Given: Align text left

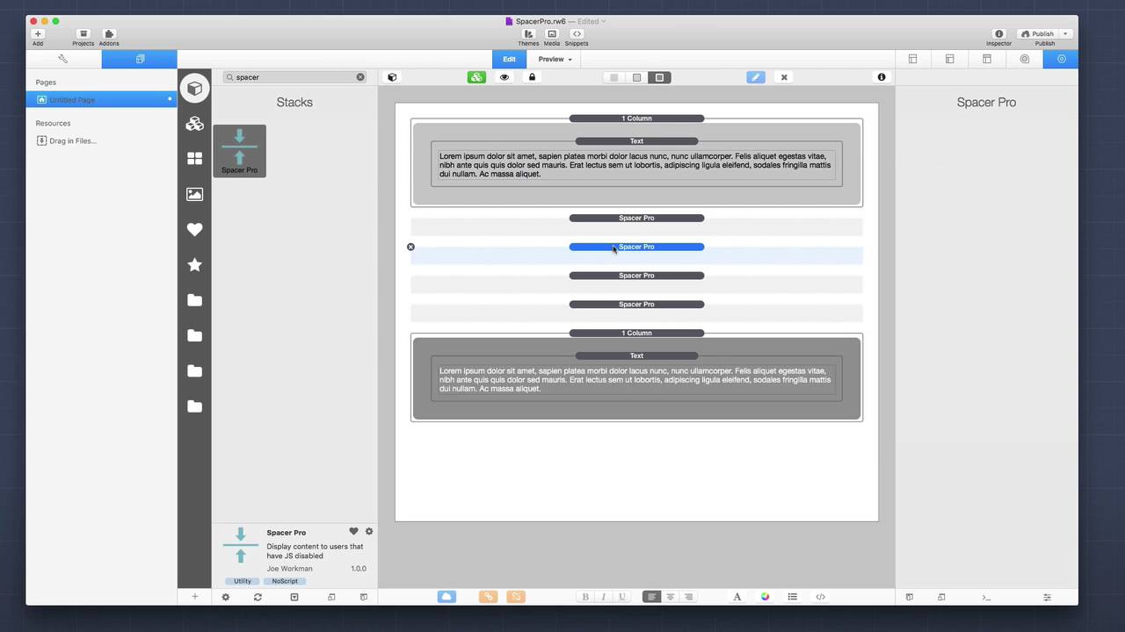Looking at the screenshot, I should point(651,597).
